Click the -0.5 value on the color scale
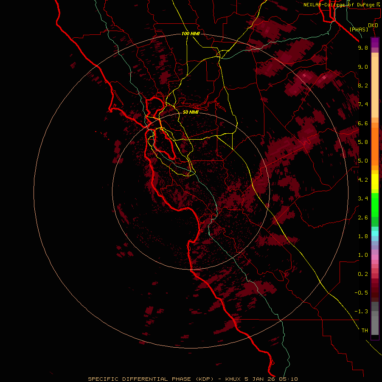This screenshot has height=382, width=382. [x=361, y=293]
